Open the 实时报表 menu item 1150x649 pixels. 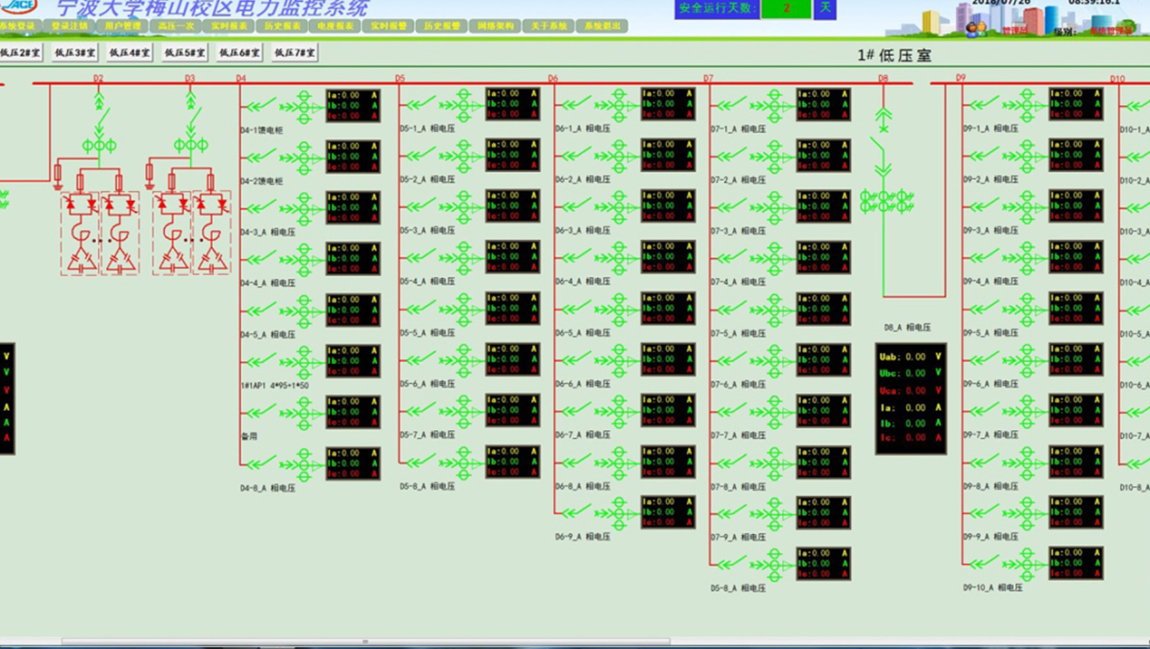pos(229,26)
